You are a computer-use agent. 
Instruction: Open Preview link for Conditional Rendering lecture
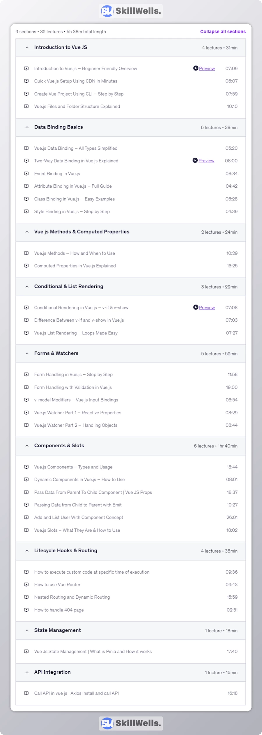[x=207, y=308]
